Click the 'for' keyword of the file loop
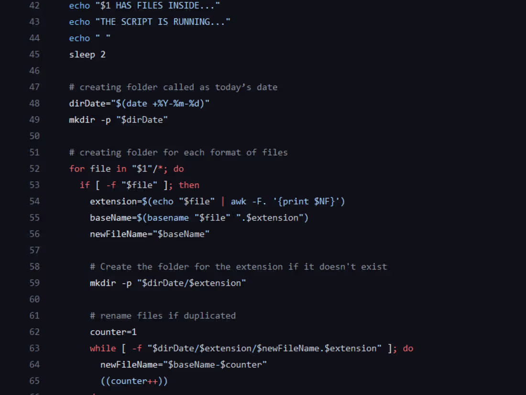The image size is (526, 395). [x=77, y=169]
